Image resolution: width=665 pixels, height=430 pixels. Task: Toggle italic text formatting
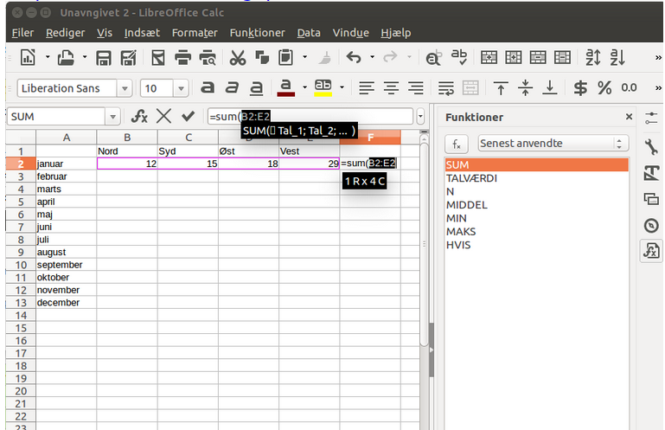231,87
